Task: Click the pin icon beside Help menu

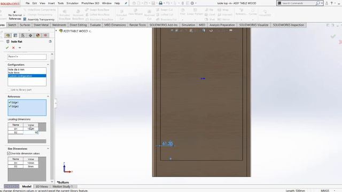Action: coord(126,3)
